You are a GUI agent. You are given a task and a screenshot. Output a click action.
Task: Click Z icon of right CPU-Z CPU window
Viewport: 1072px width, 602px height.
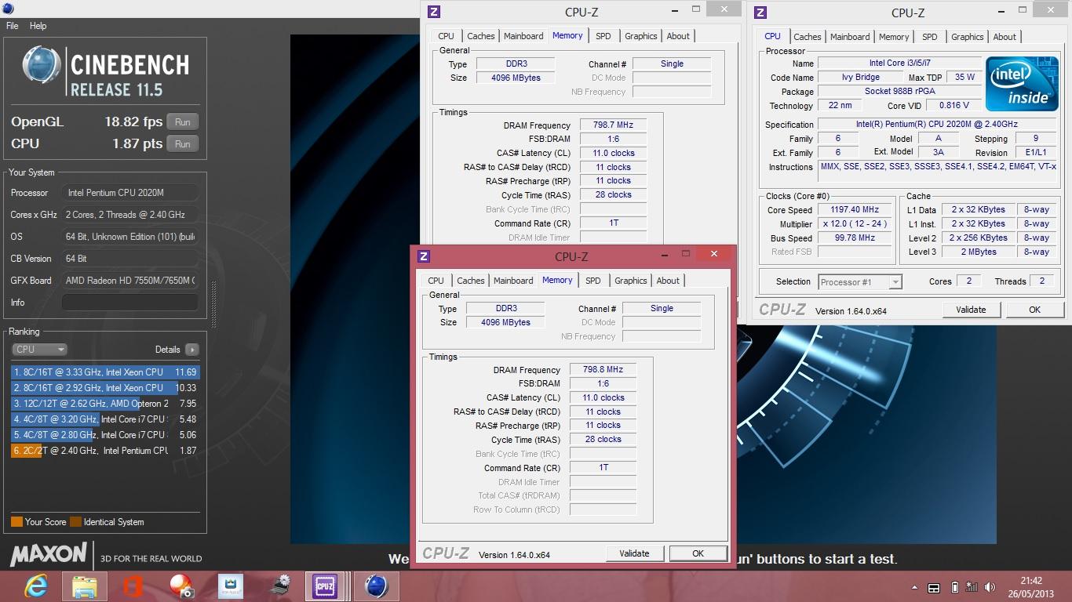pyautogui.click(x=760, y=12)
